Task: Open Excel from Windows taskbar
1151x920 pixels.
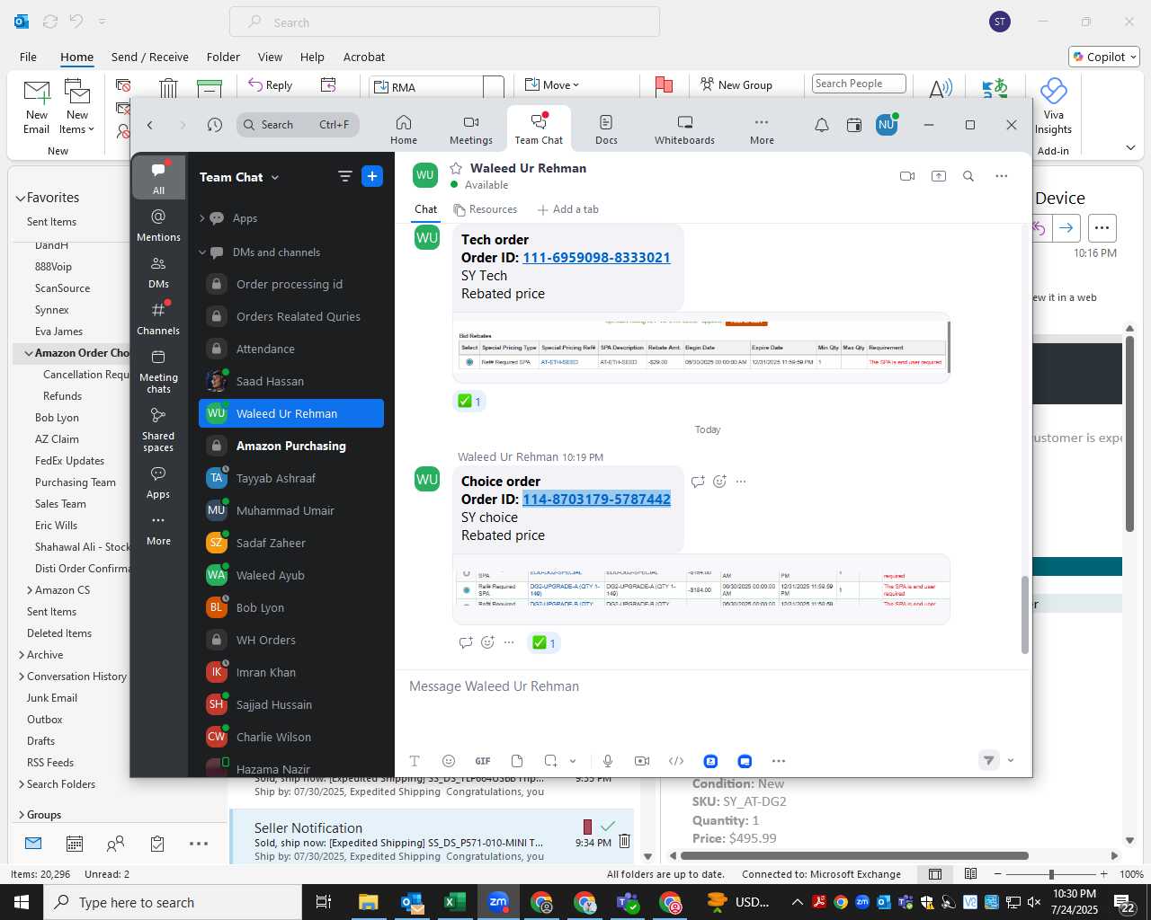Action: 455,902
